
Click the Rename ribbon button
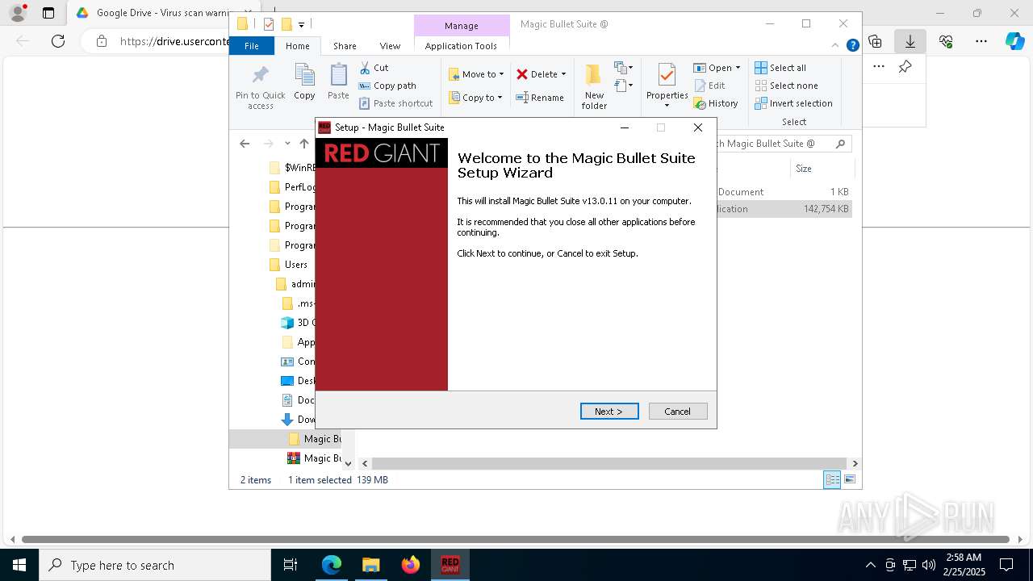(x=540, y=98)
